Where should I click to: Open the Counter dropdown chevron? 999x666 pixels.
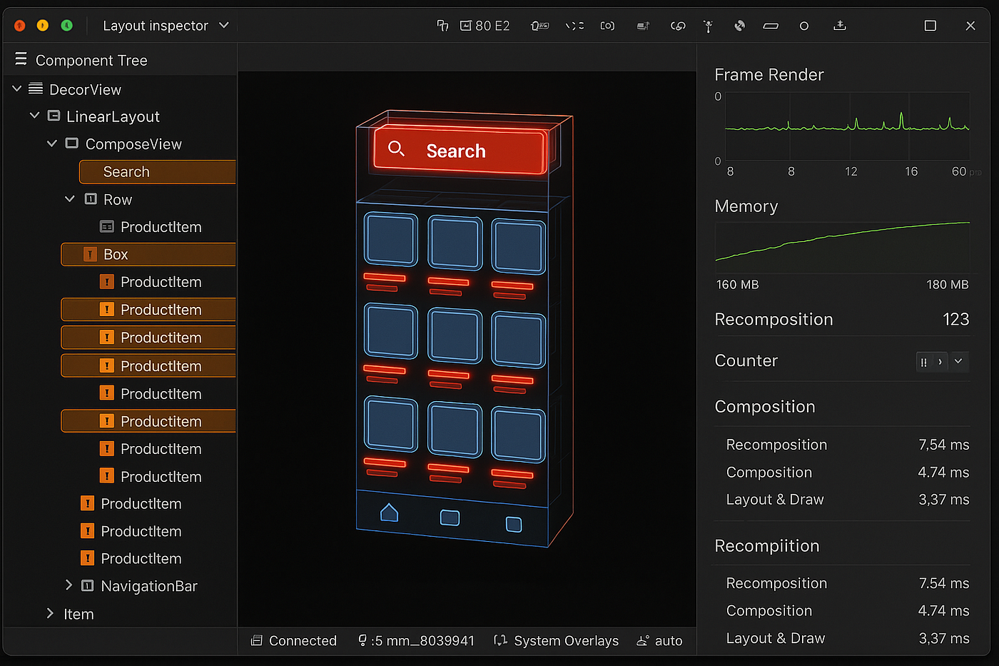point(958,361)
